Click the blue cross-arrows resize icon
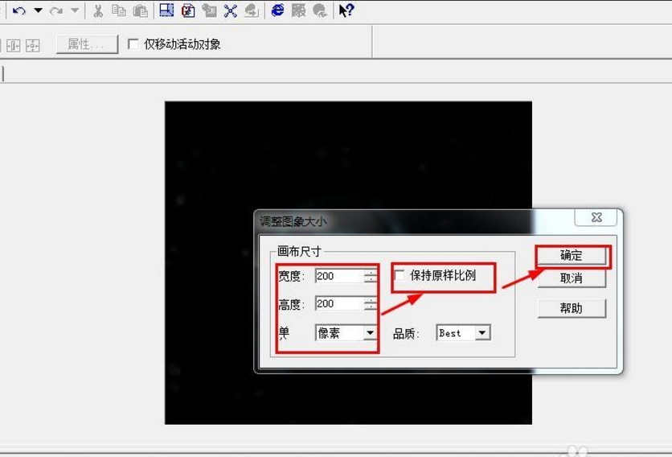The width and height of the screenshot is (672, 457). pyautogui.click(x=231, y=10)
